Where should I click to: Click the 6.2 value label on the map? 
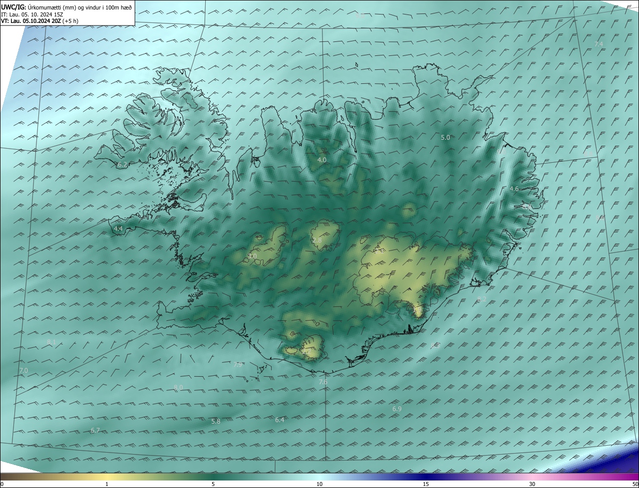(x=122, y=164)
